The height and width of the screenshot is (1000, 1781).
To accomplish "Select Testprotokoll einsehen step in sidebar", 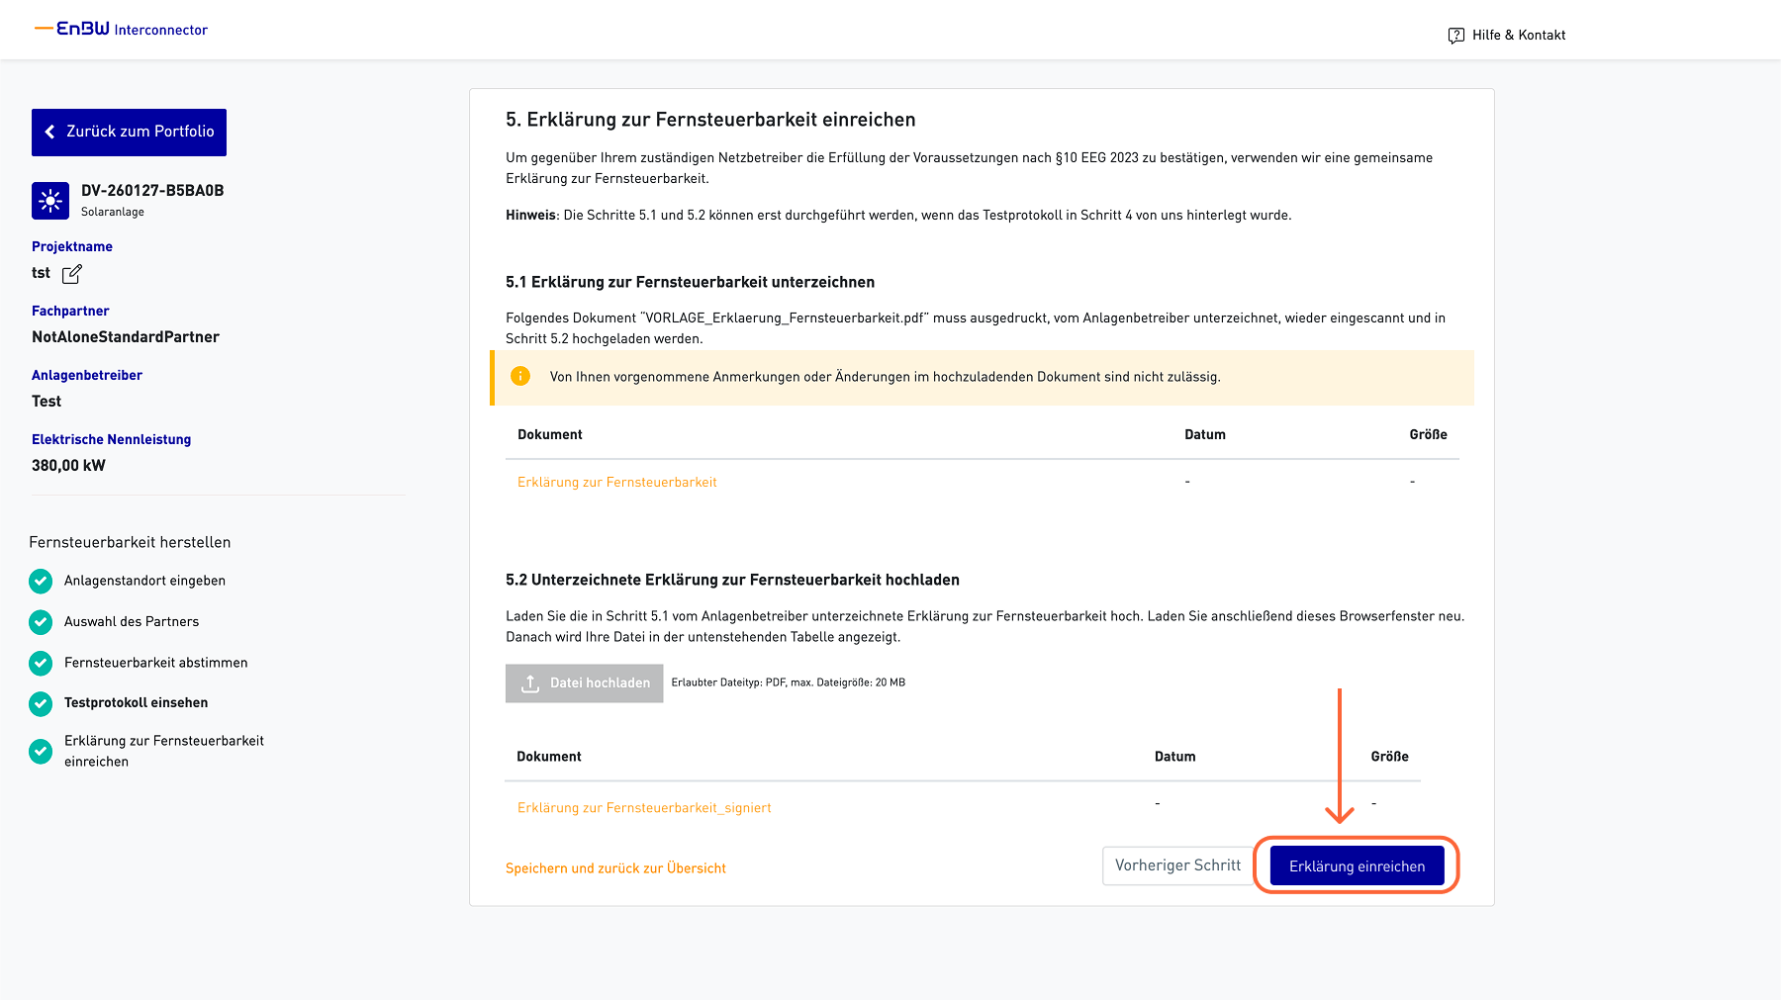I will pyautogui.click(x=136, y=703).
